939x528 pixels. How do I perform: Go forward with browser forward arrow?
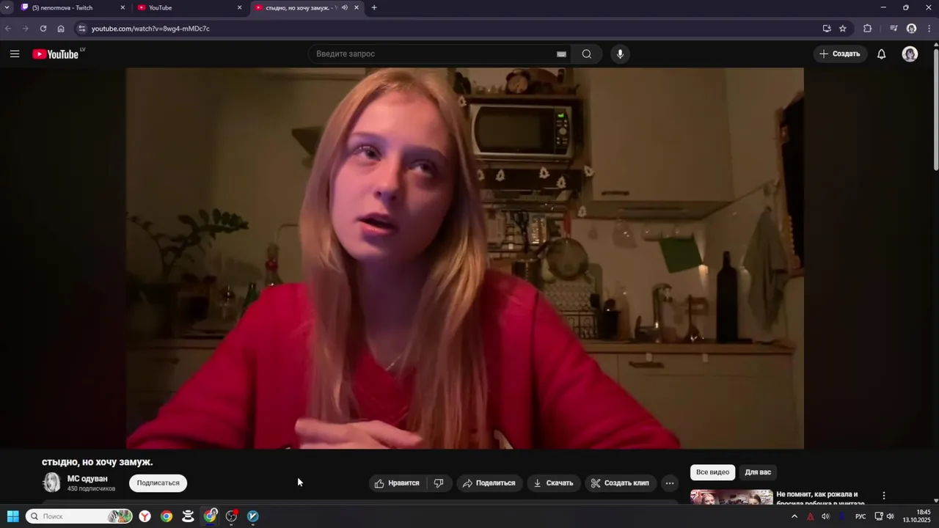click(26, 29)
